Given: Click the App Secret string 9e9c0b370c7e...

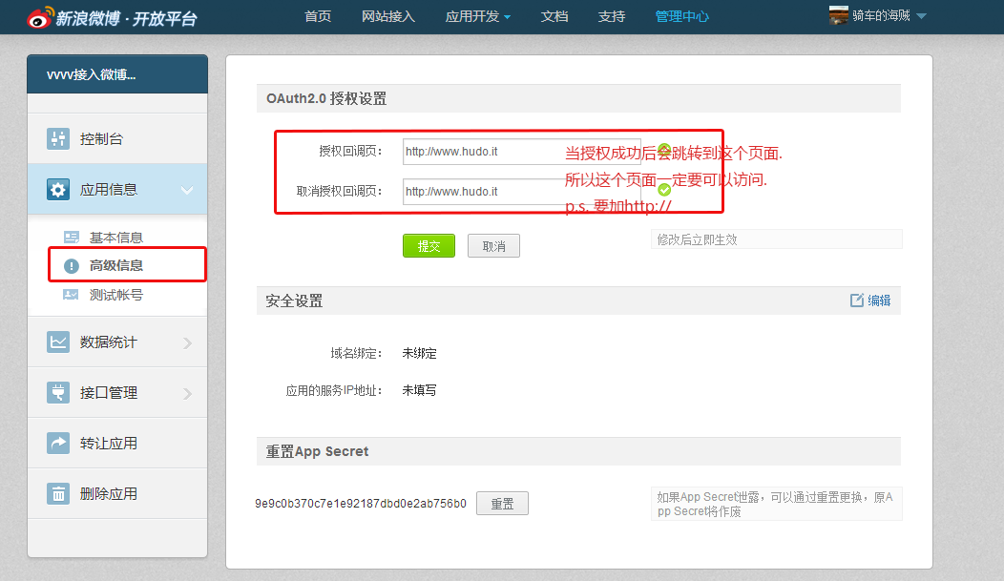Looking at the screenshot, I should click(x=361, y=504).
